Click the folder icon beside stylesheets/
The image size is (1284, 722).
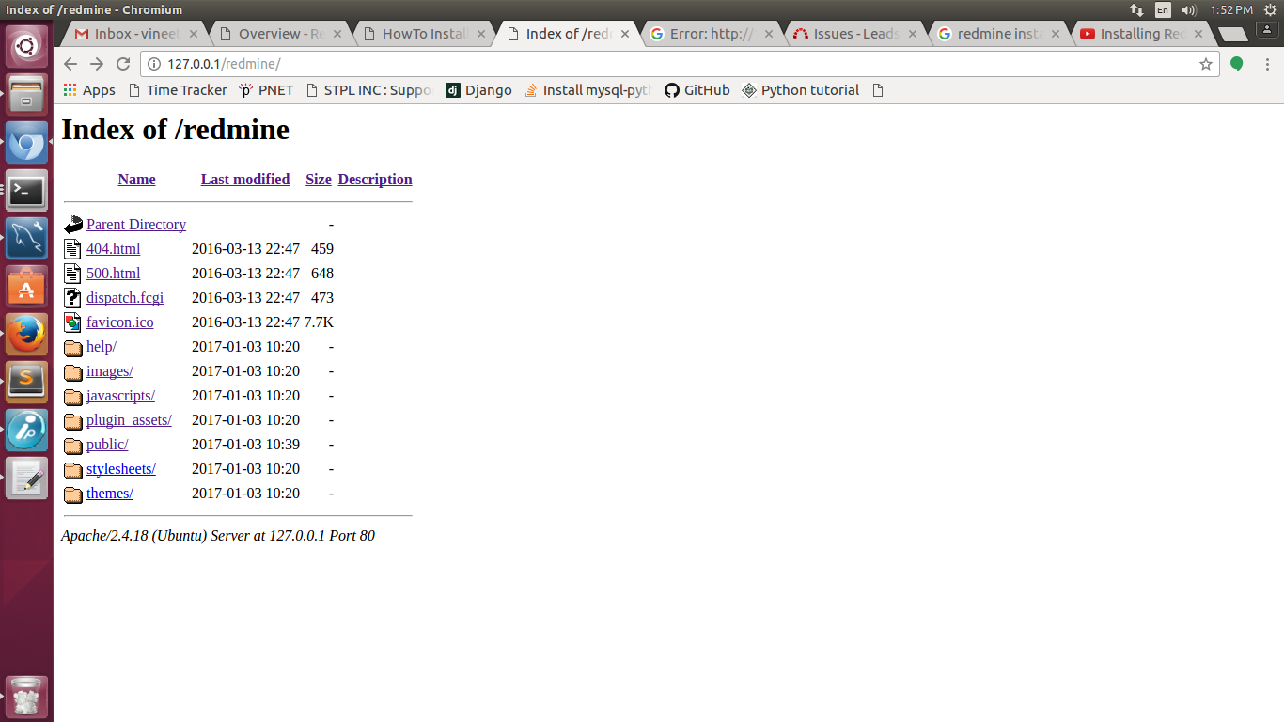pos(73,470)
